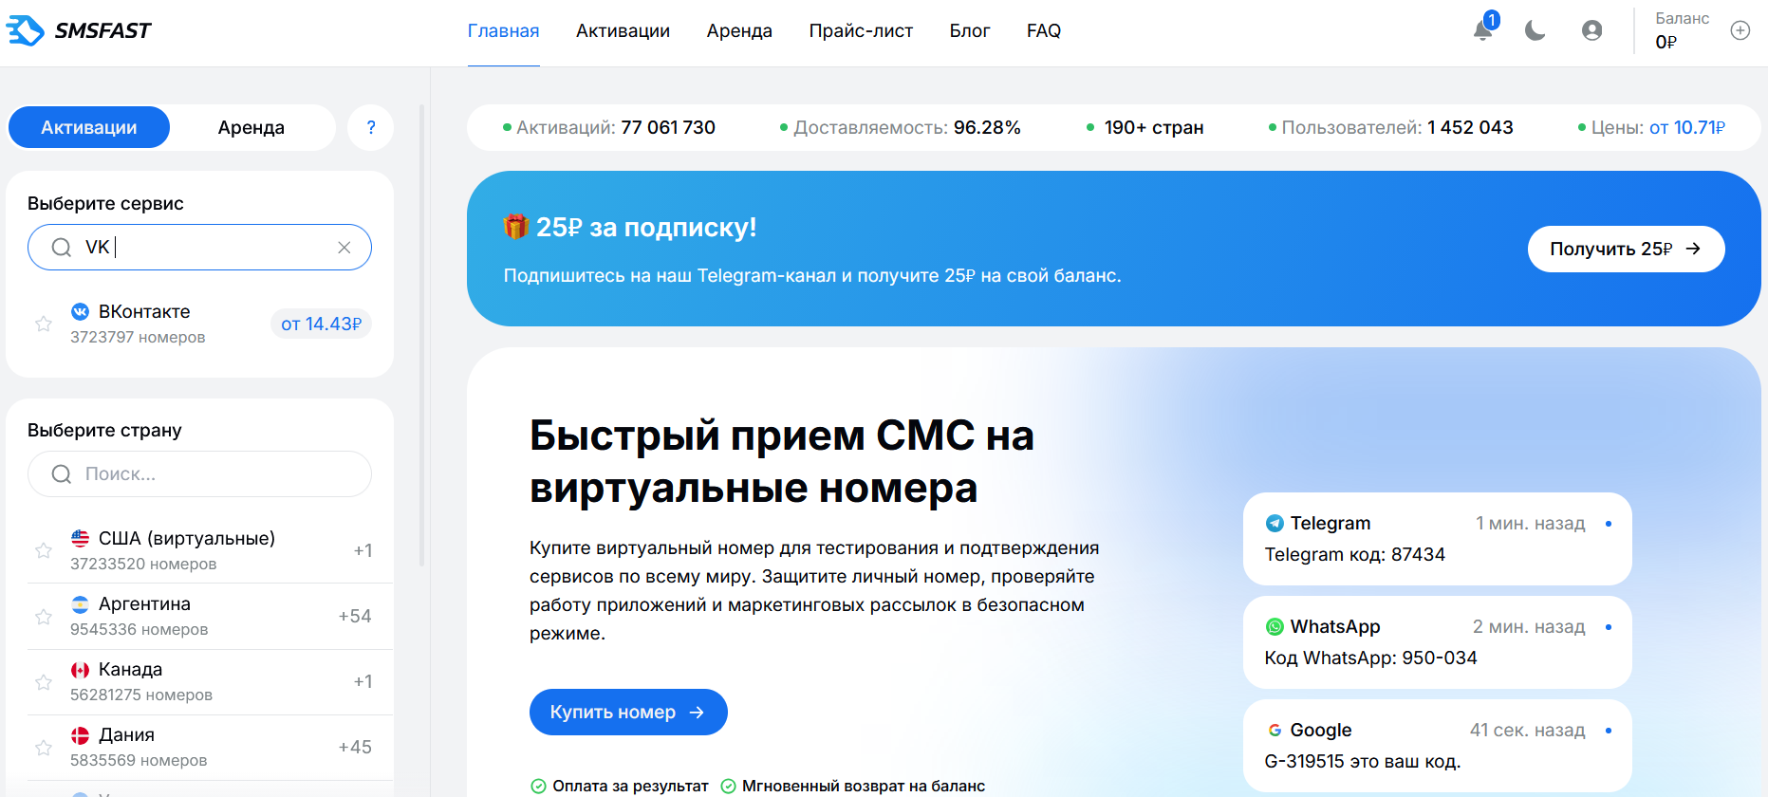Click the gift icon in banner
Screen dimensions: 1768x797
516,227
